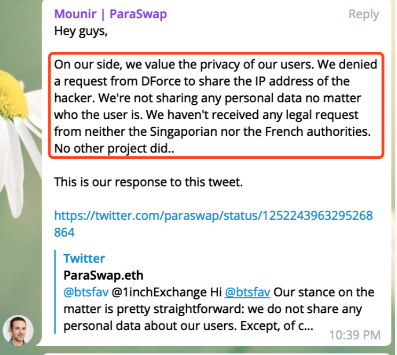The height and width of the screenshot is (355, 397).
Task: Click the sender's avatar photo
Action: (18, 329)
